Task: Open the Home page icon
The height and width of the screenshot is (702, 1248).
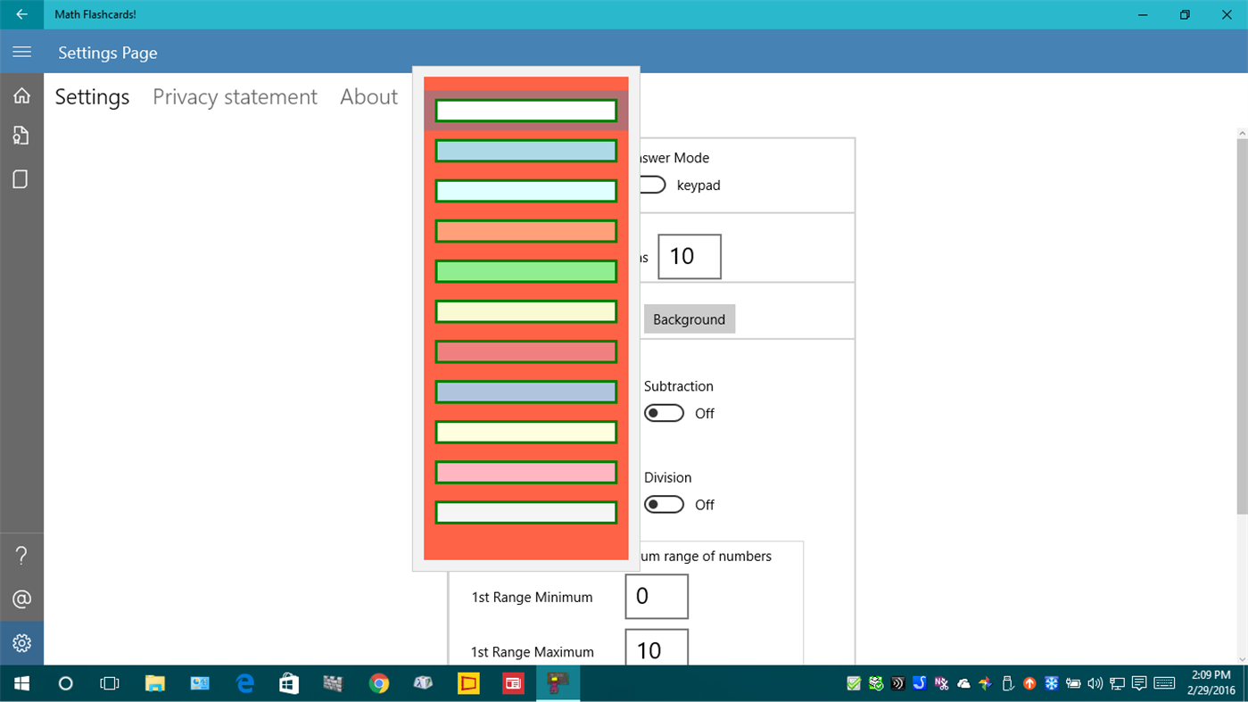Action: coord(21,95)
